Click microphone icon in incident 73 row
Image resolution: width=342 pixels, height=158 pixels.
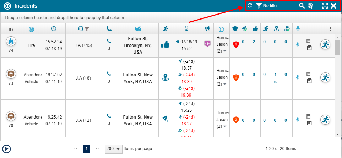click(298, 77)
